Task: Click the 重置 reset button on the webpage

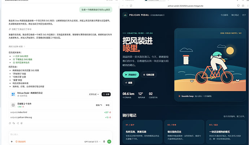Action: [128, 83]
